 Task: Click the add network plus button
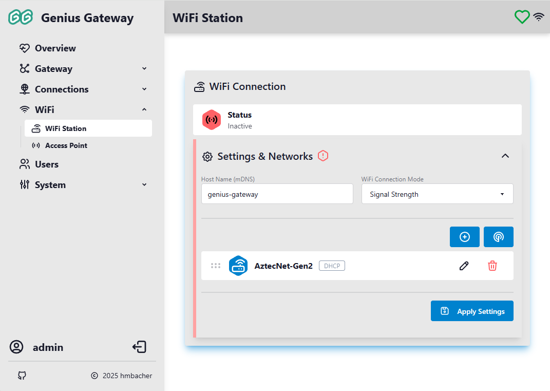point(464,237)
